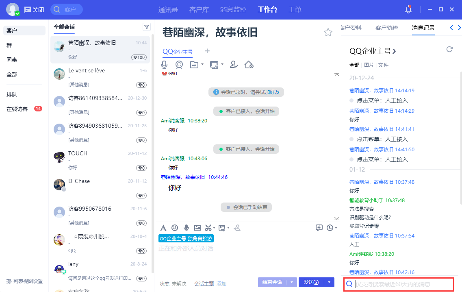
Task: Open the emoji picker
Action: pyautogui.click(x=175, y=228)
